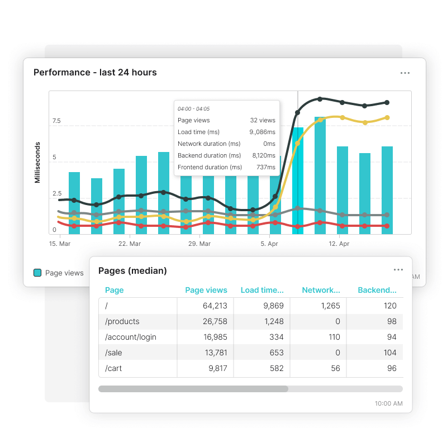Click the last yellow backend duration data point
The width and height of the screenshot is (447, 447).
point(387,118)
